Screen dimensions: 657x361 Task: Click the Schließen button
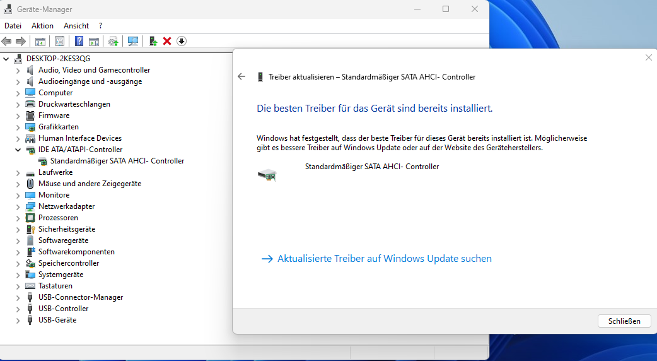pos(624,321)
